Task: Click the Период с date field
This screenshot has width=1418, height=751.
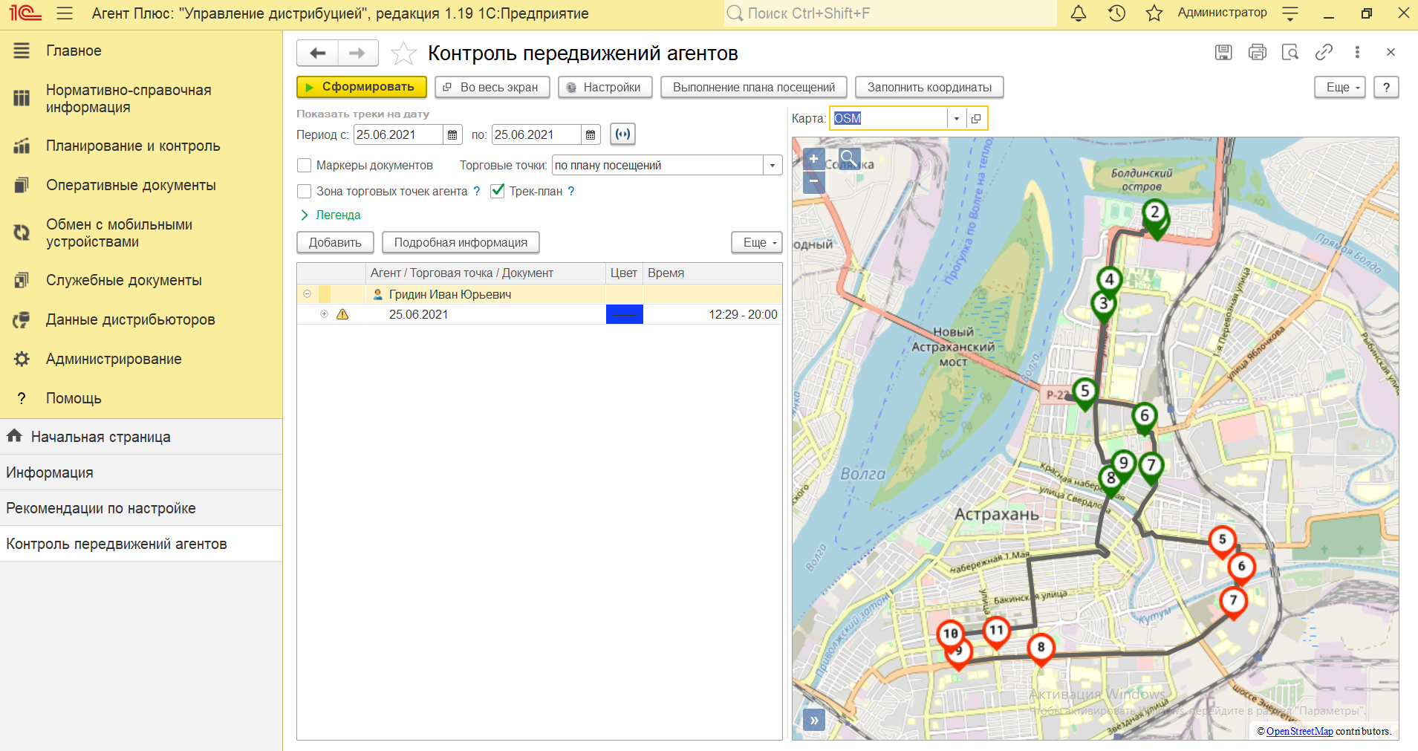Action: coord(398,134)
